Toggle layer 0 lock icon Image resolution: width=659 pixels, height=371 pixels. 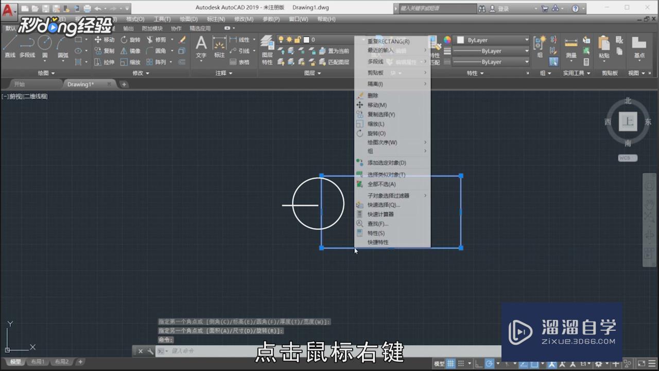coord(297,40)
